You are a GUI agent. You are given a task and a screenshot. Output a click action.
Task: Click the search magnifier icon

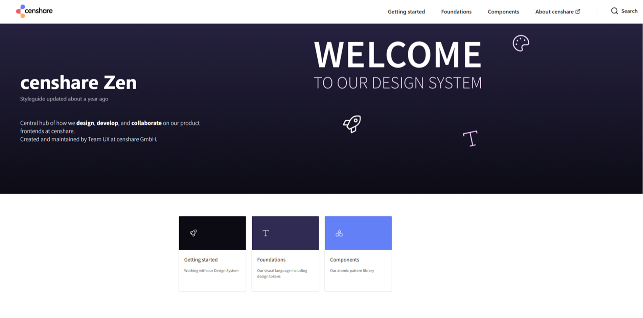coord(614,11)
